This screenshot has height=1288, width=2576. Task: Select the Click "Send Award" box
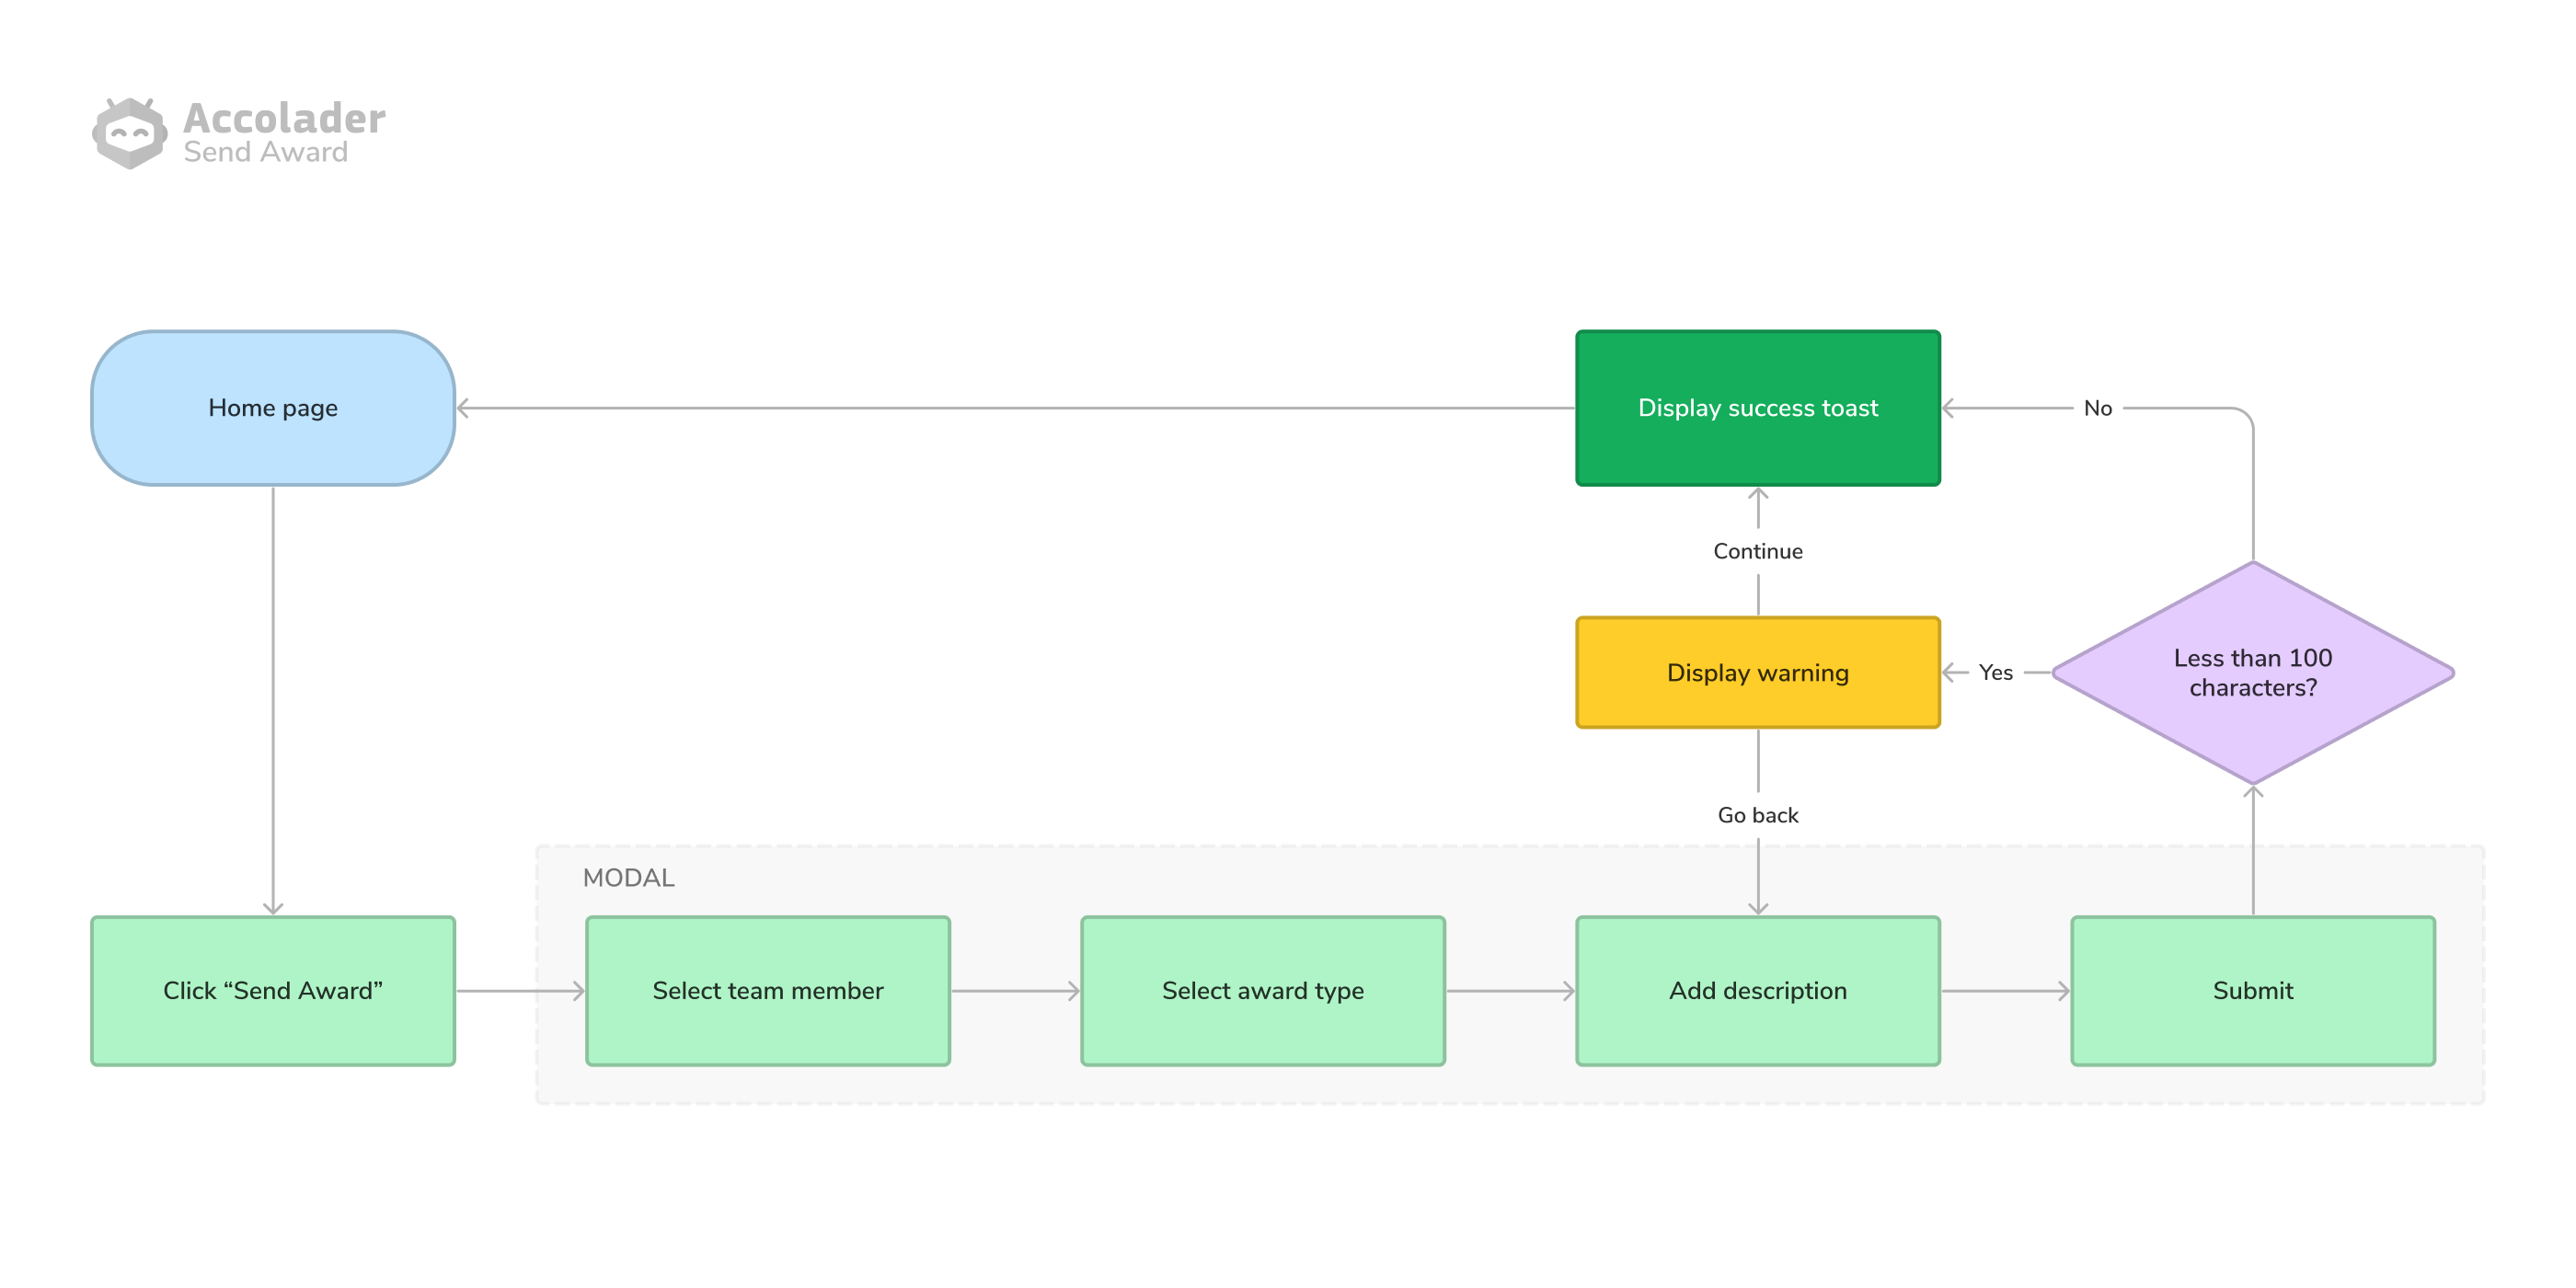point(273,990)
